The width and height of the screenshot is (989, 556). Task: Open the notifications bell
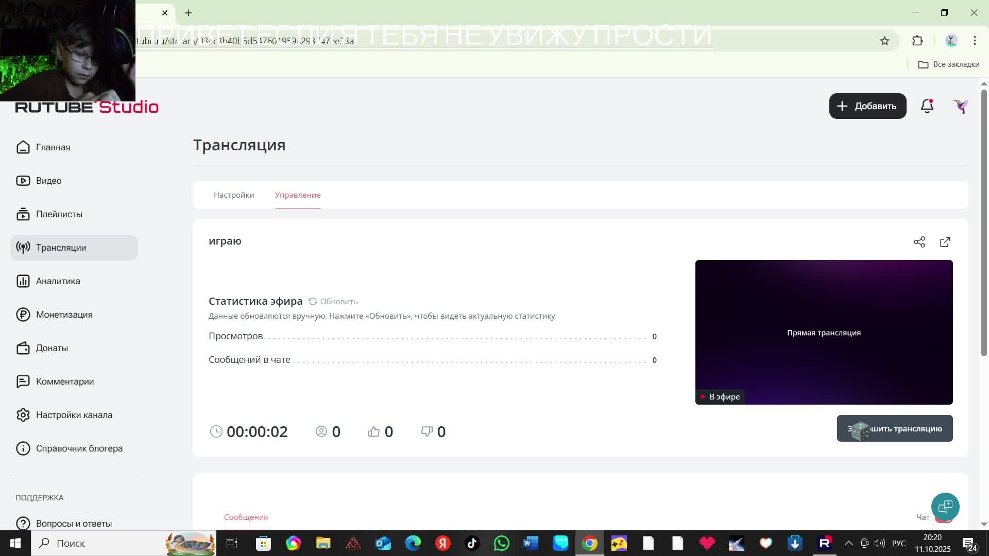(927, 106)
